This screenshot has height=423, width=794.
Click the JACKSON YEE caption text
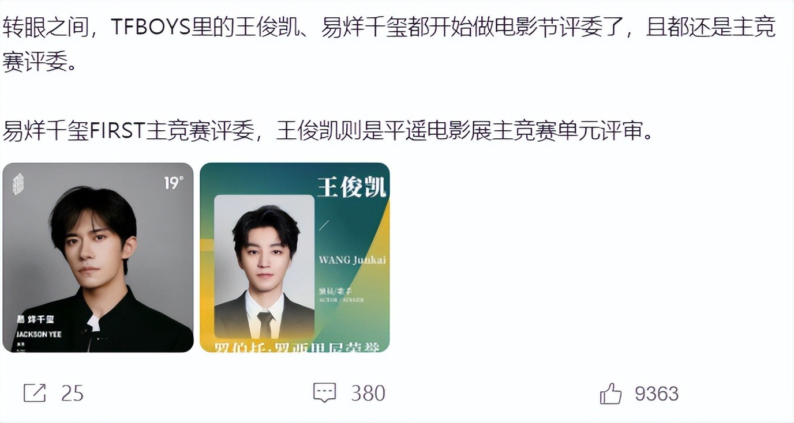(x=39, y=334)
